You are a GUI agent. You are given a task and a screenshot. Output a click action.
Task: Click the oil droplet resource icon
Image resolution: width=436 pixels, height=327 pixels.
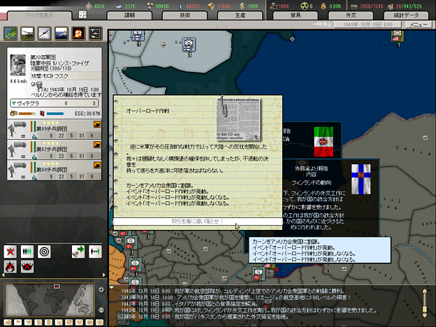(x=181, y=6)
